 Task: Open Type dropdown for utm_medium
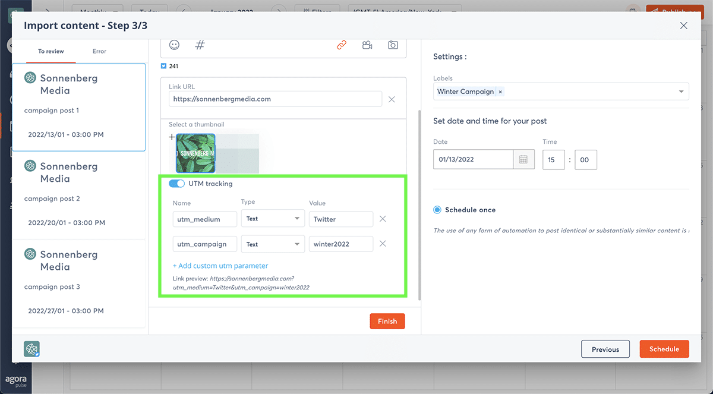coord(273,219)
